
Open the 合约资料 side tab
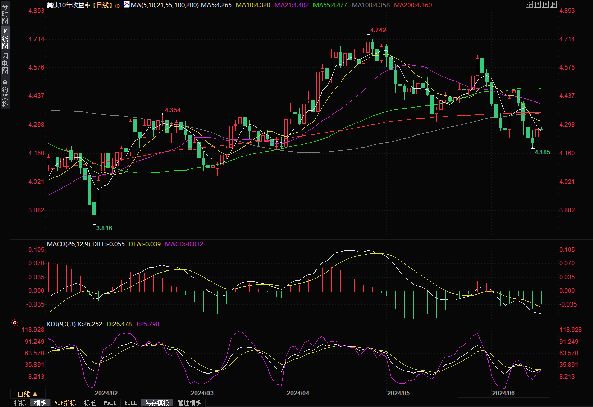coord(5,93)
